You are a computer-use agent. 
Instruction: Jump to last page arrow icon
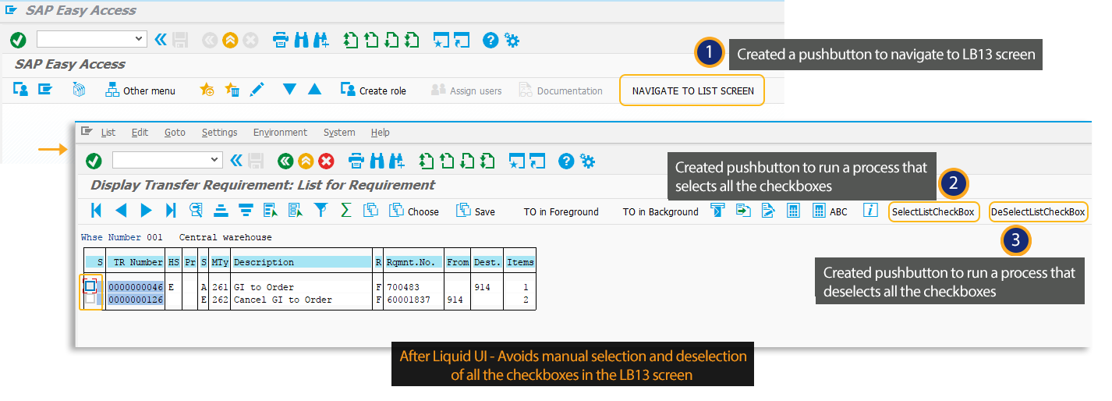click(x=171, y=211)
